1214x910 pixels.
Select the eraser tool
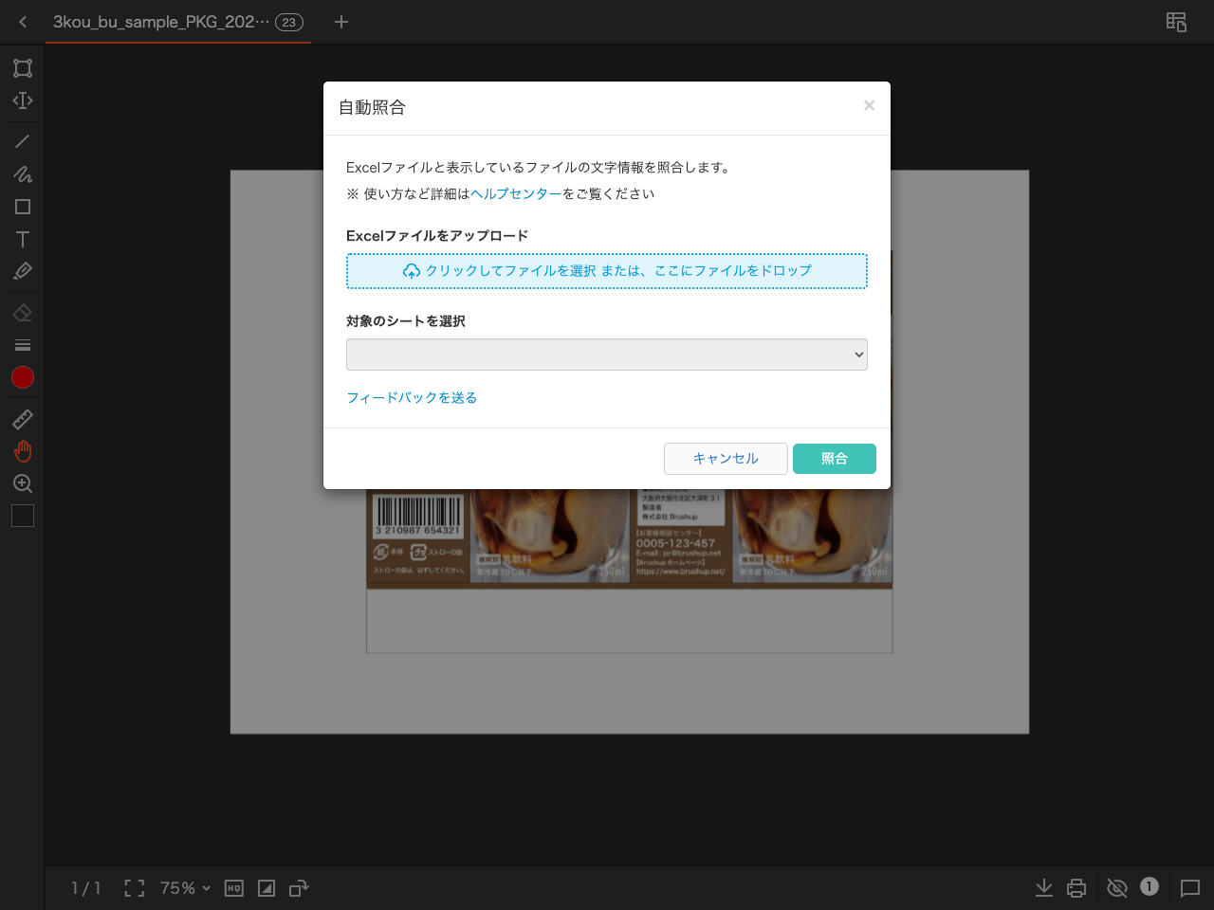22,311
